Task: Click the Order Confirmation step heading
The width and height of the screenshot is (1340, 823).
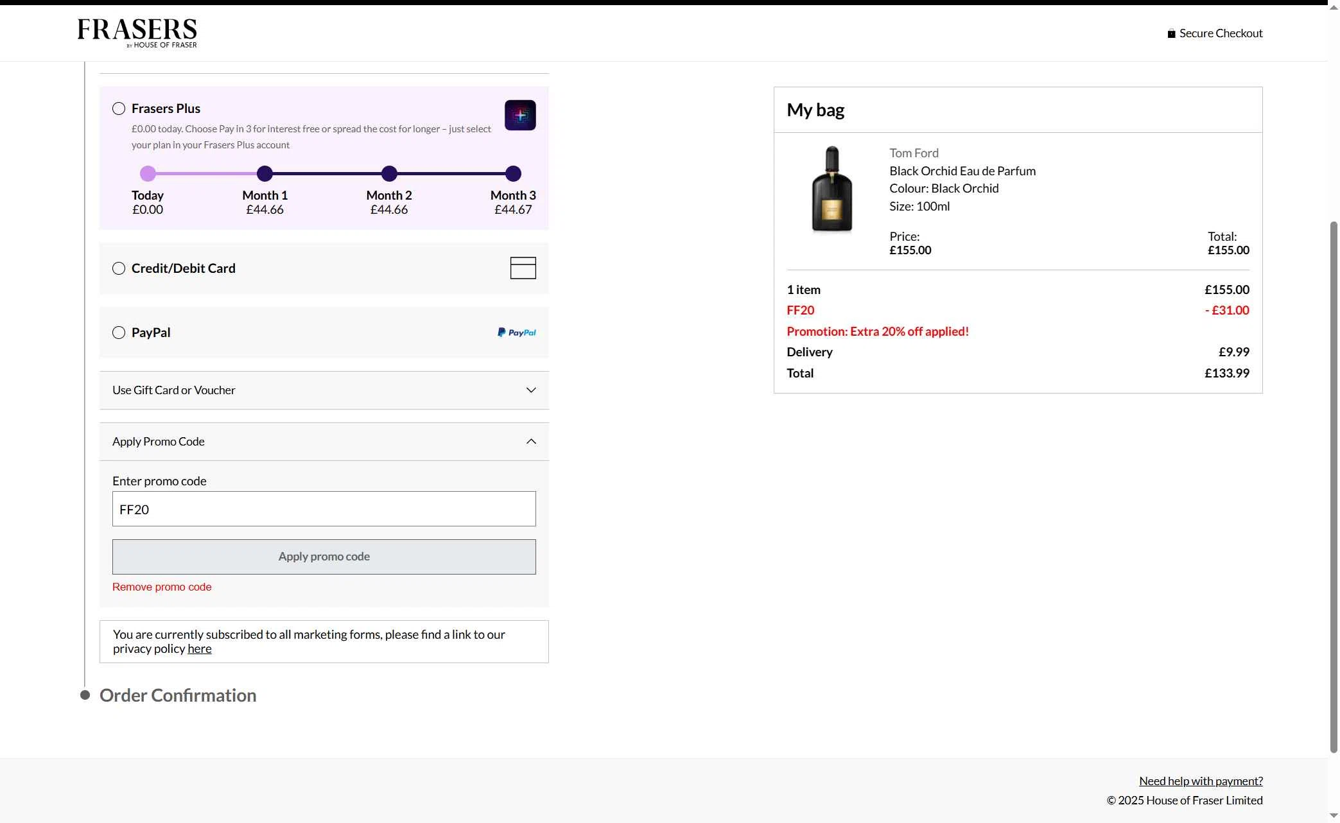Action: [178, 695]
